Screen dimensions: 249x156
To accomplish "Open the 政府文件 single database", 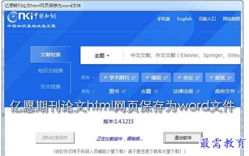I will pos(225,91).
